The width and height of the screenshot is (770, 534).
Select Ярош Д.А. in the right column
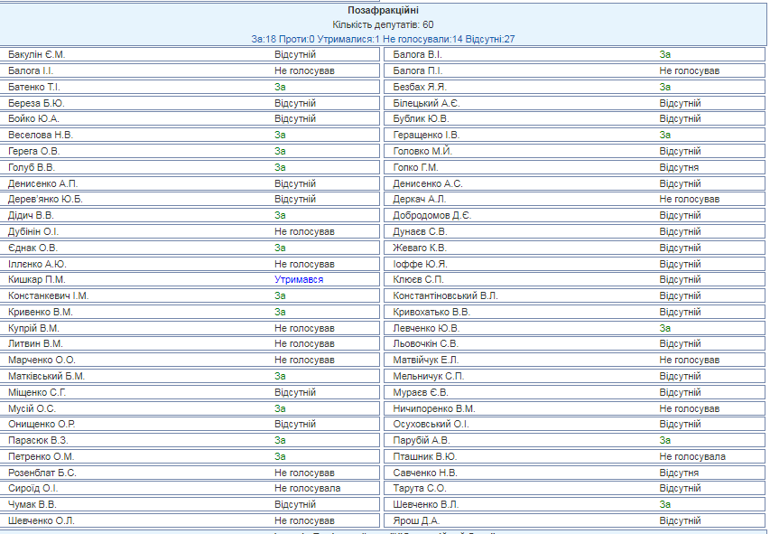417,520
